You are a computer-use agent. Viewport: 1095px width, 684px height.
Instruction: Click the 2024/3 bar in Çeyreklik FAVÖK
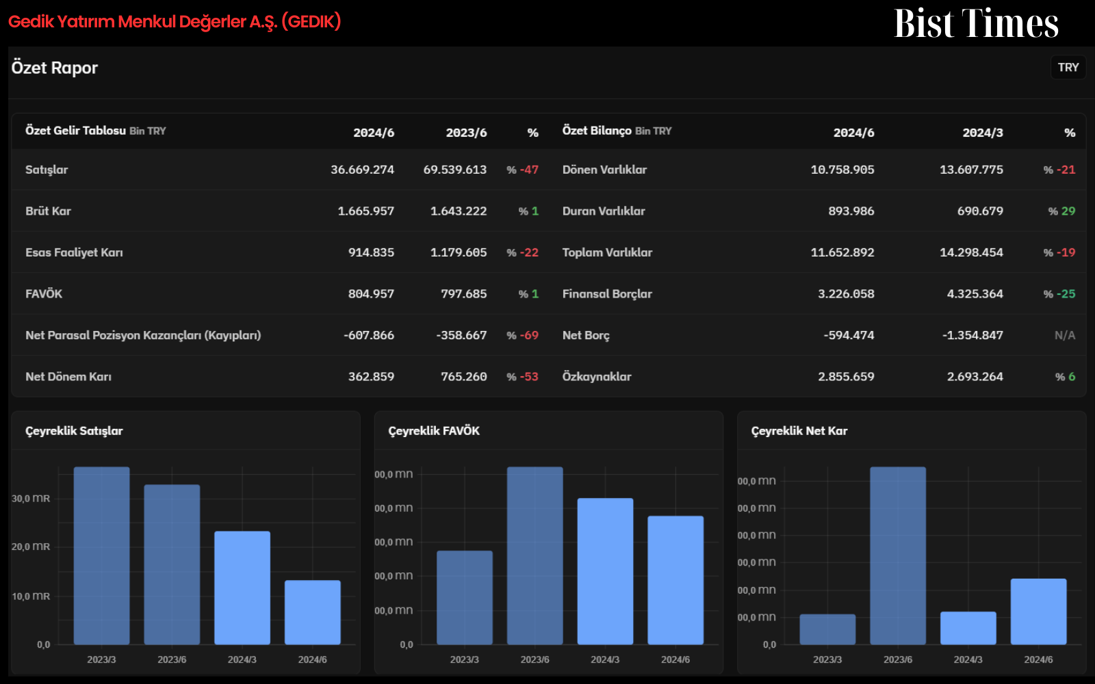[605, 571]
